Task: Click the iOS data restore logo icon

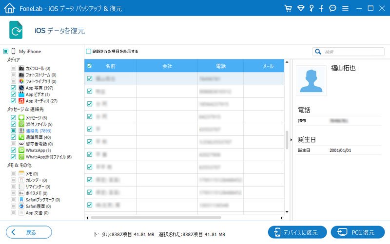Action: [16, 30]
